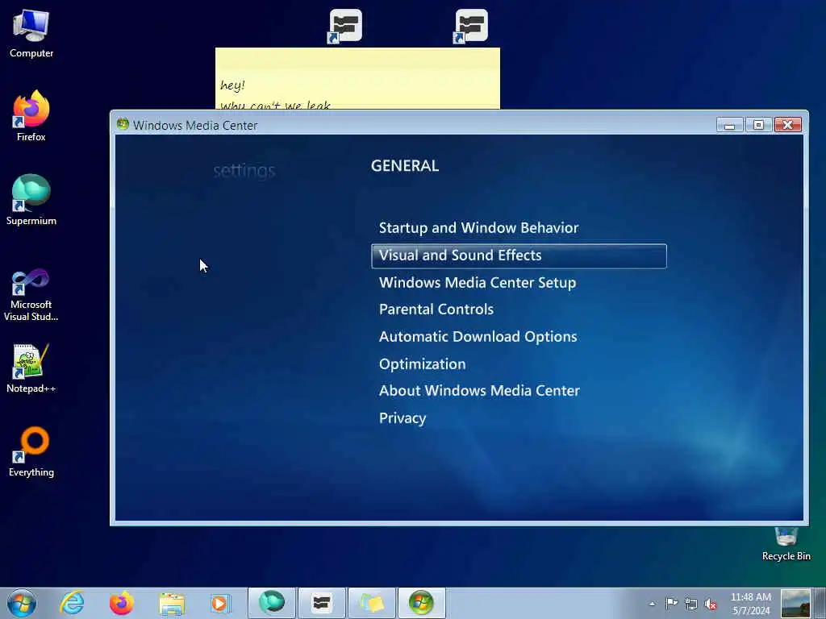Click Windows Media Center title bar icon
The height and width of the screenshot is (619, 826).
[123, 124]
